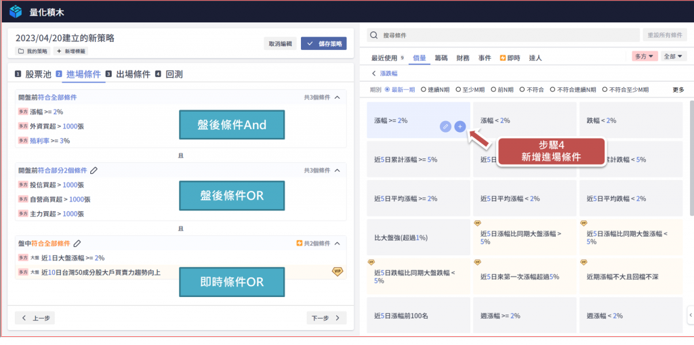Select the 連續N期 radio option
694x345 pixels.
pyautogui.click(x=423, y=89)
